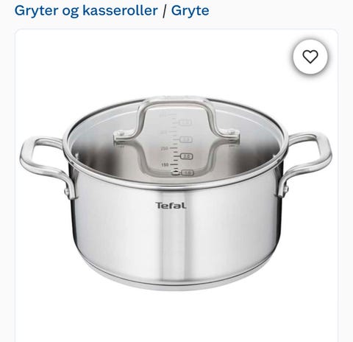Image resolution: width=353 pixels, height=342 pixels.
Task: Click the slash separator in the breadcrumb
Action: point(164,11)
